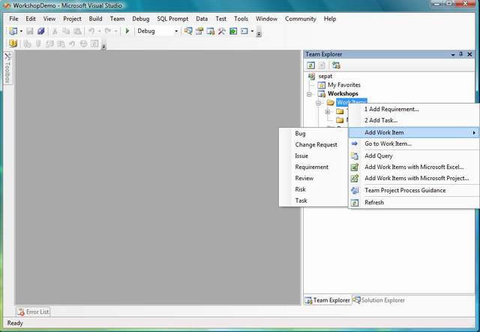Choose Add Work Items with Microsoft Project

[414, 178]
